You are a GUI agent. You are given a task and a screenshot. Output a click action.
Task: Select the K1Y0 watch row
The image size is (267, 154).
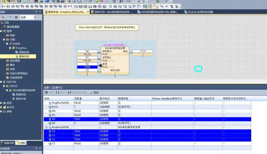[x=147, y=107]
